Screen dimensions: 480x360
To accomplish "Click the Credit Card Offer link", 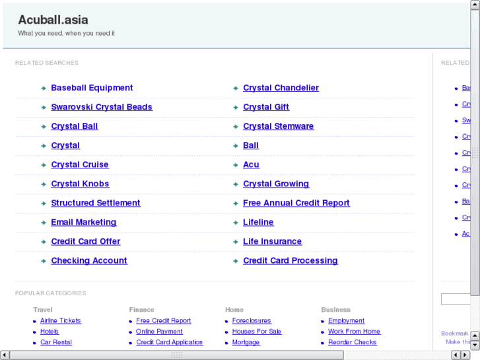I will [x=86, y=241].
